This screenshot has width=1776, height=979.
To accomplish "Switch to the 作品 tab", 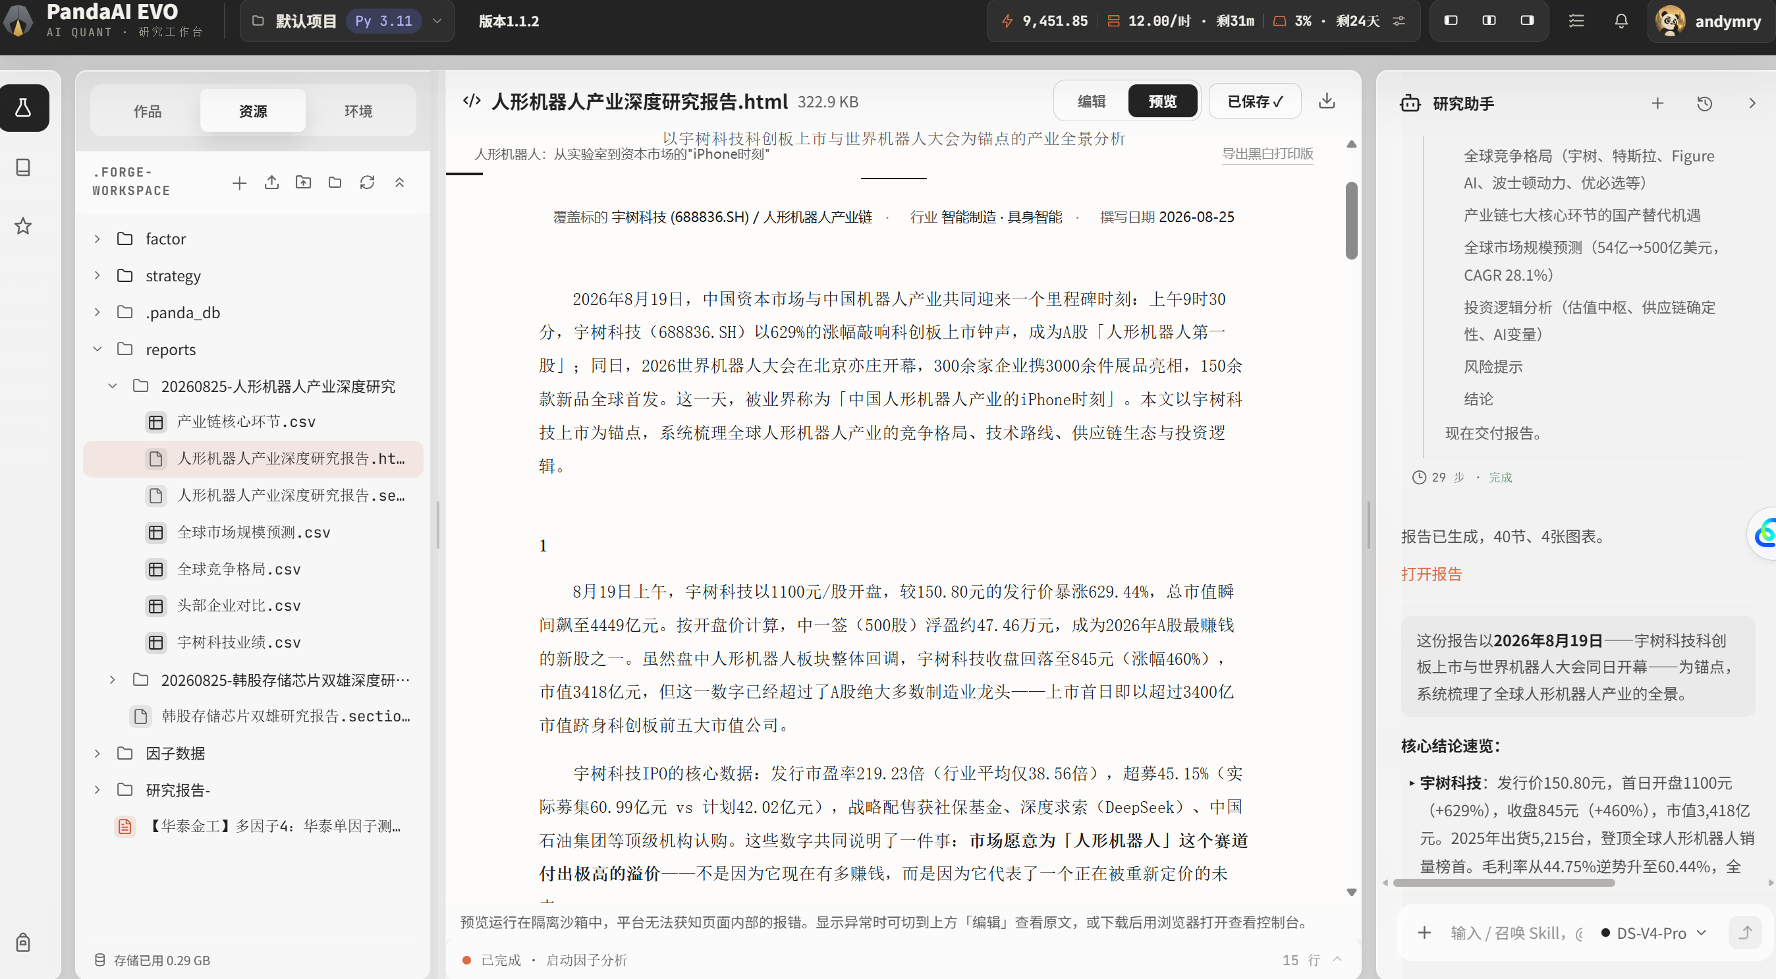I will (x=147, y=110).
